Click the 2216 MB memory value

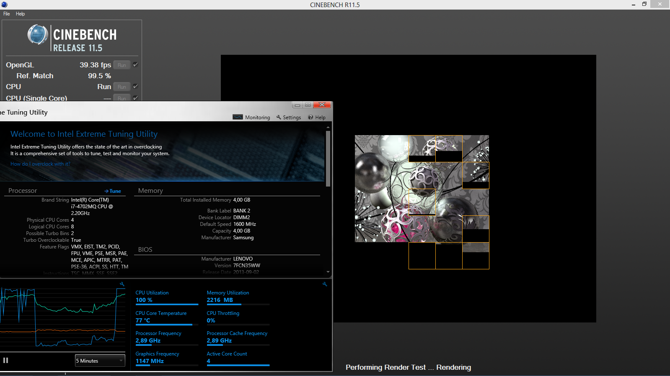click(220, 300)
